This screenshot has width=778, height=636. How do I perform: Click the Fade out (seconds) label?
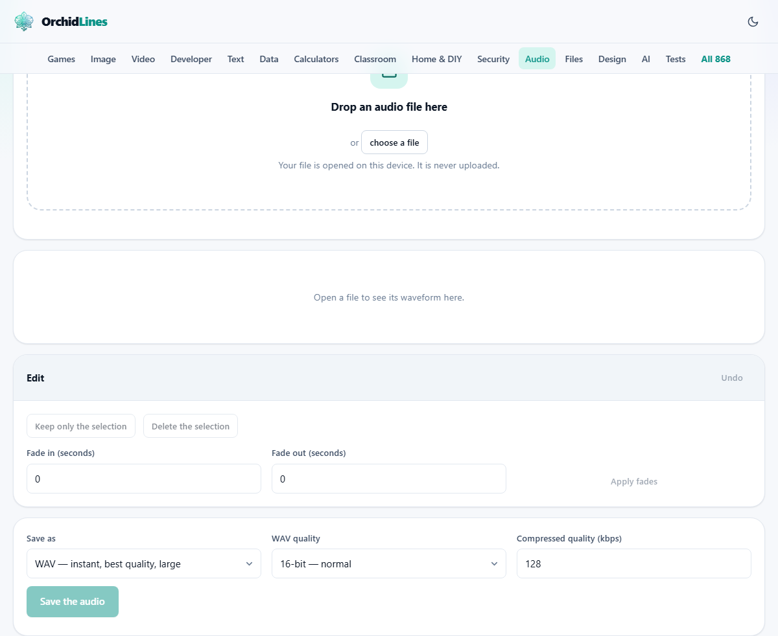point(309,453)
